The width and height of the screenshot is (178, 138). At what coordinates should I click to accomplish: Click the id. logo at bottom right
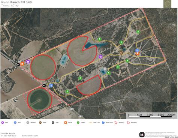point(142,135)
